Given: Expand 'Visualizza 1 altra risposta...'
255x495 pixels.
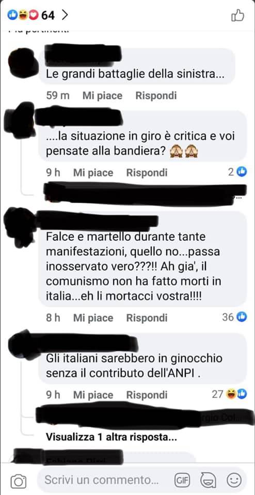Looking at the screenshot, I should (111, 438).
